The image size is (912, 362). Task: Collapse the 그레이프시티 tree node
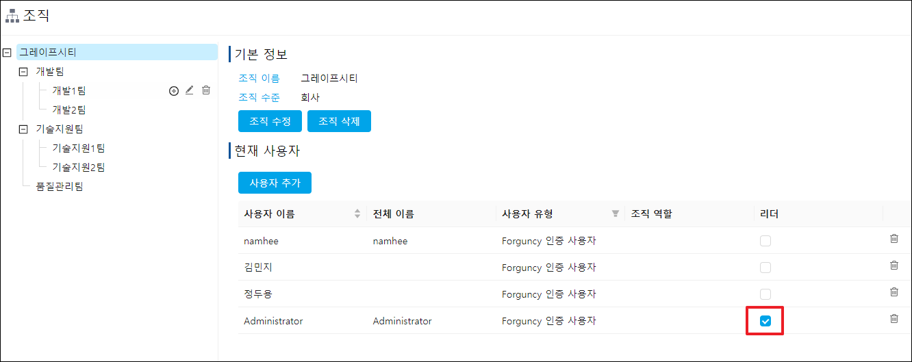(8, 52)
